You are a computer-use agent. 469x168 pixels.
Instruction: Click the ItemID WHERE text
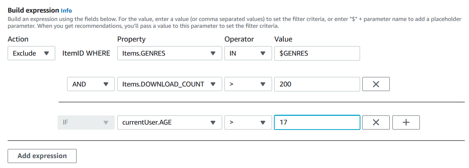coord(86,53)
